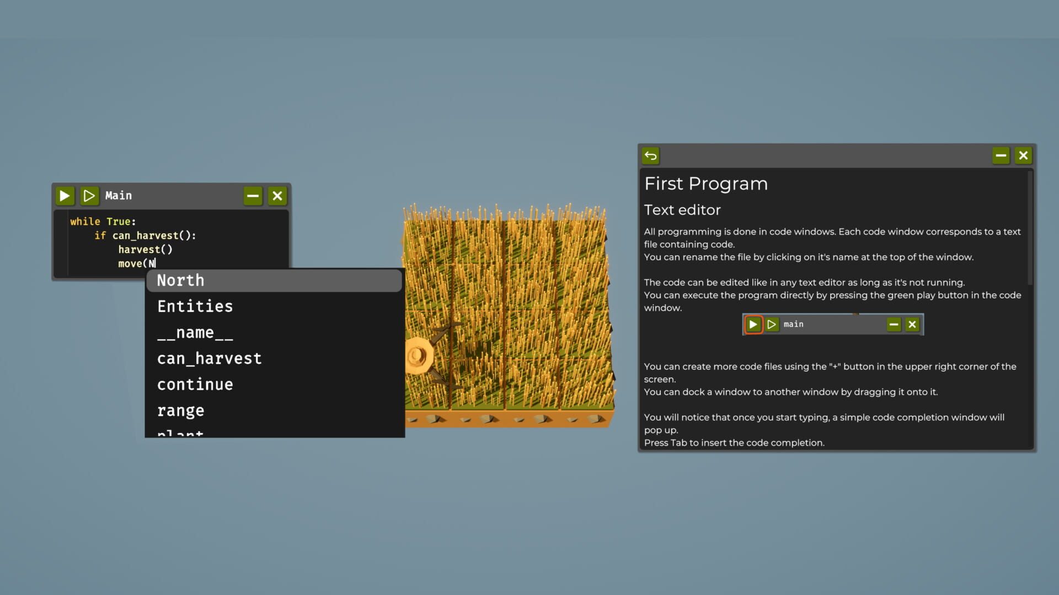Pick the Entities suggestion

(195, 306)
